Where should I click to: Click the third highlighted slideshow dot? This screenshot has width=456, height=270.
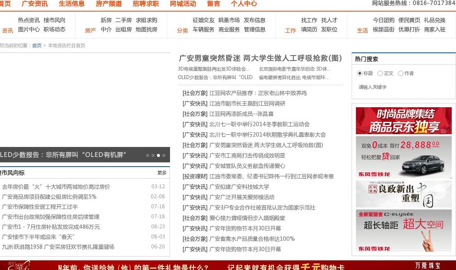click(x=158, y=155)
